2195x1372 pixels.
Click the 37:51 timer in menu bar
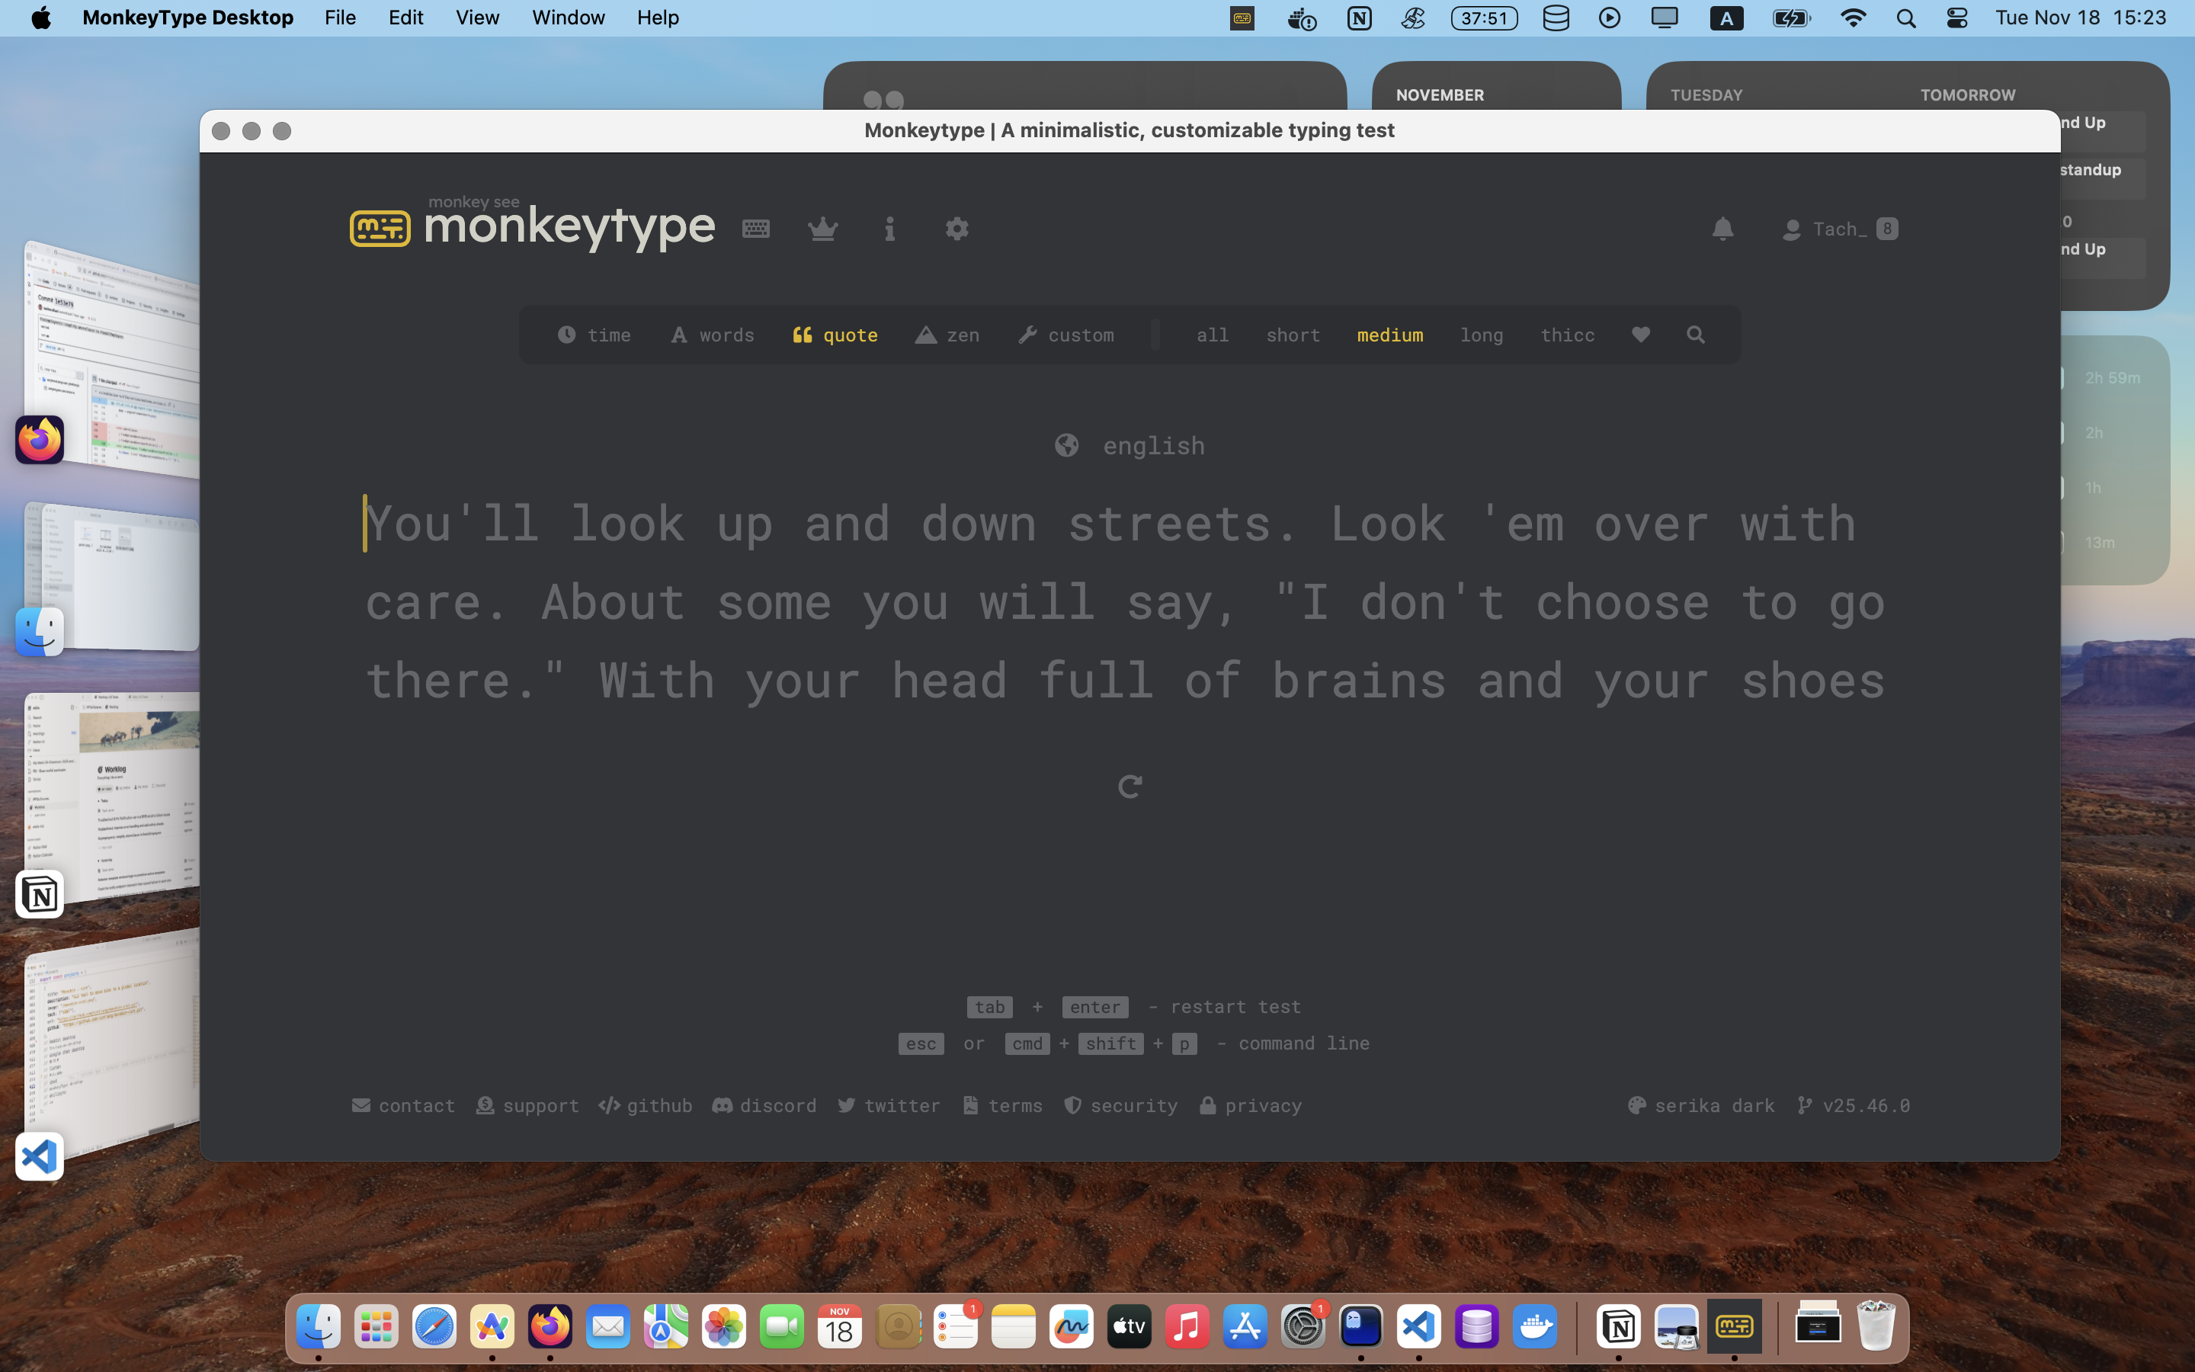(1484, 18)
